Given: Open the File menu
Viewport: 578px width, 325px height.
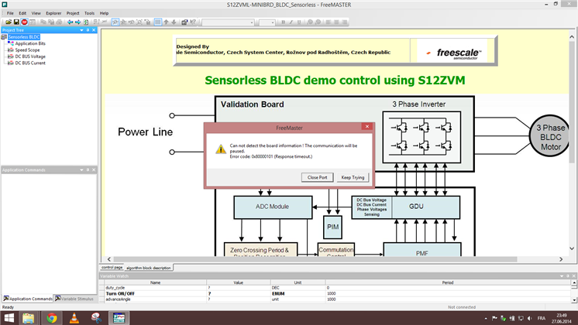Looking at the screenshot, I should (x=10, y=13).
